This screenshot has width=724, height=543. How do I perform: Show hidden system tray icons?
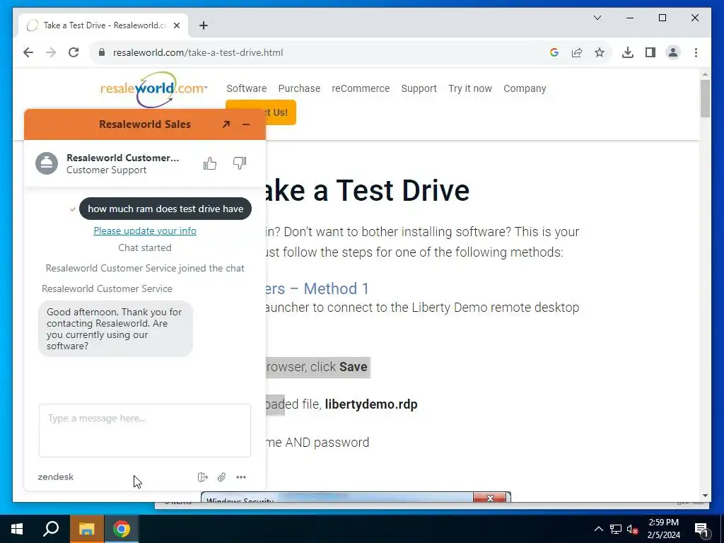[x=598, y=529]
